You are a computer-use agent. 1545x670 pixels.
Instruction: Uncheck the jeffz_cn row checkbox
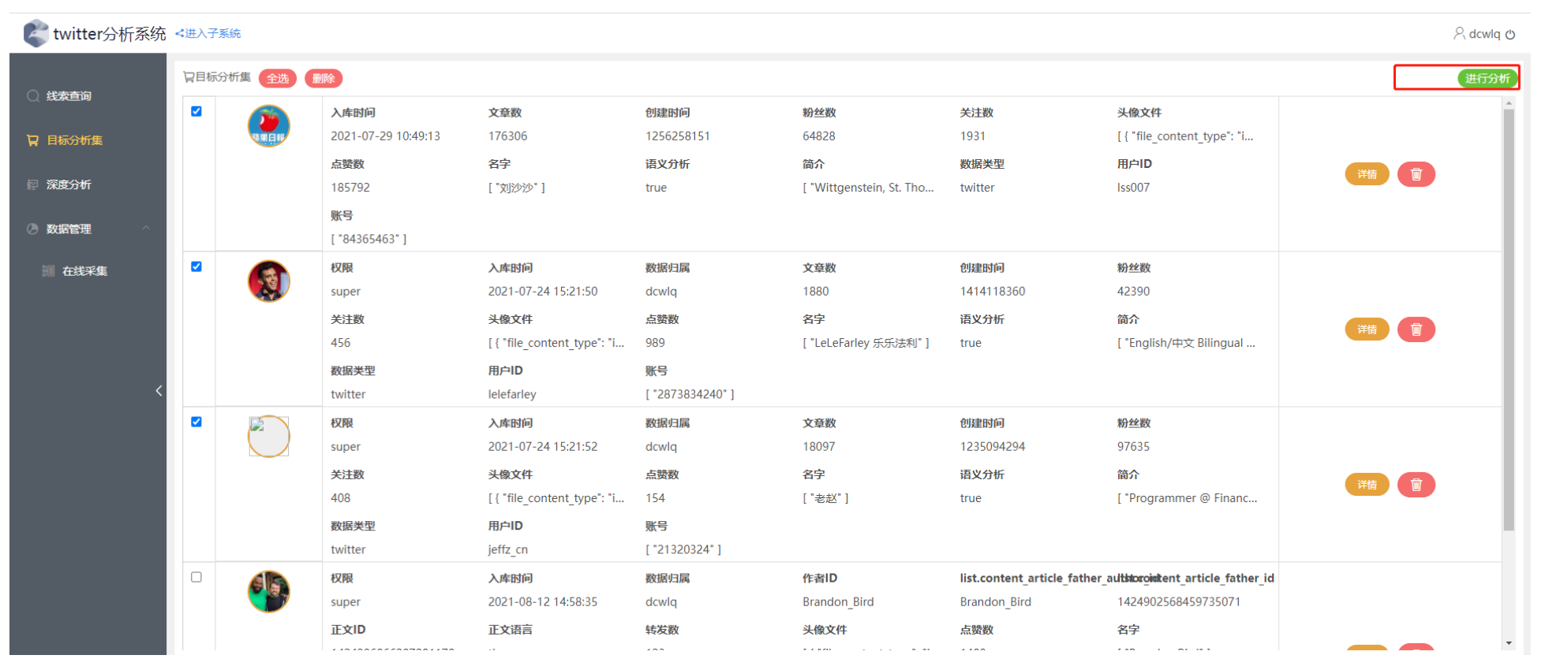[x=196, y=422]
